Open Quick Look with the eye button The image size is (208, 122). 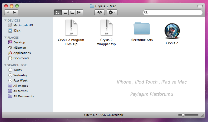[100, 12]
